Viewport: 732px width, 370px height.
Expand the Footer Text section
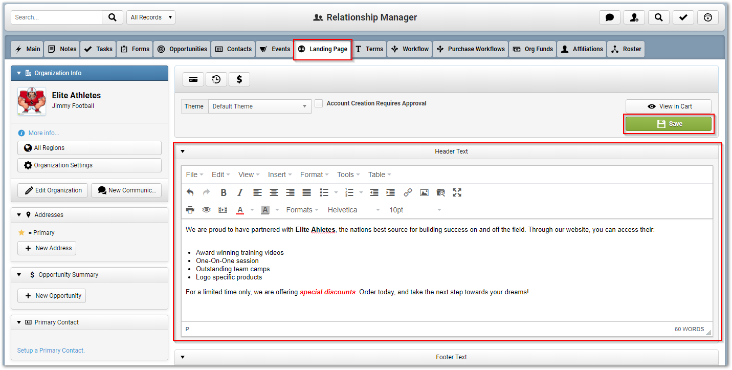coord(183,357)
